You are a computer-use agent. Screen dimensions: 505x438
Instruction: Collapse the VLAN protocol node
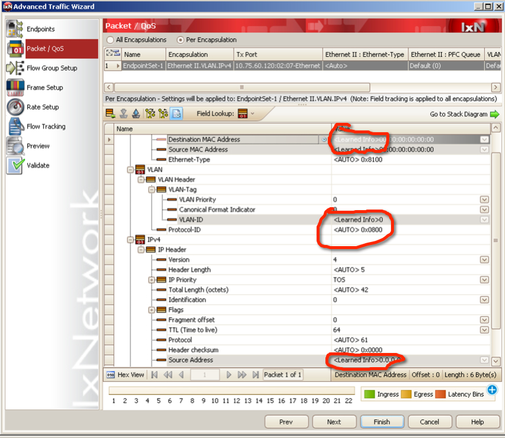click(130, 169)
